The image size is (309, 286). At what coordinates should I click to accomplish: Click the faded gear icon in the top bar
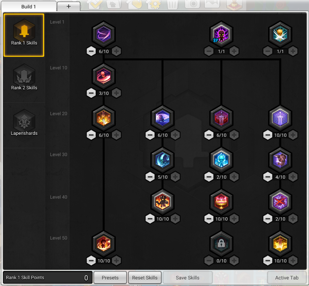pyautogui.click(x=154, y=4)
